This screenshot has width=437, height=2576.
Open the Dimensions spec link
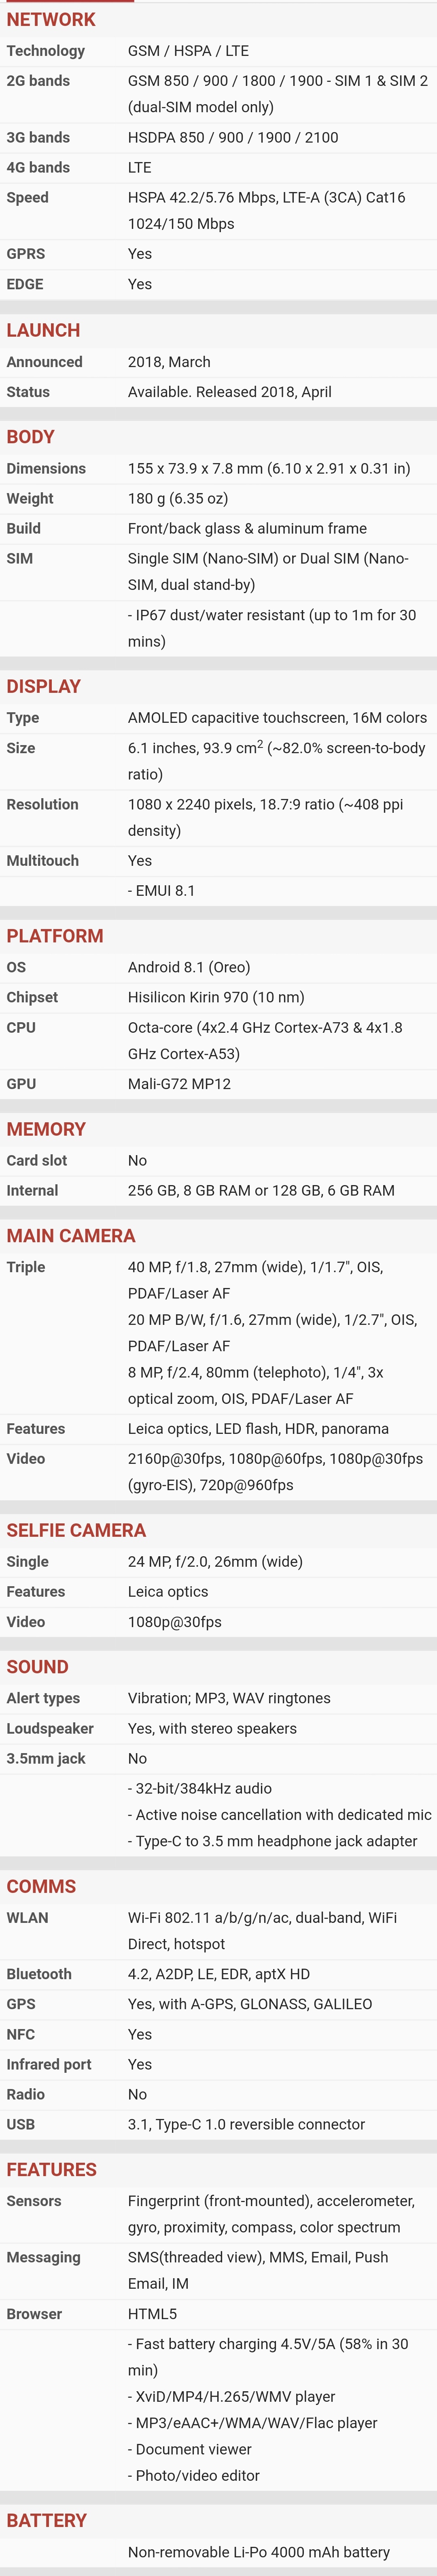[x=46, y=468]
